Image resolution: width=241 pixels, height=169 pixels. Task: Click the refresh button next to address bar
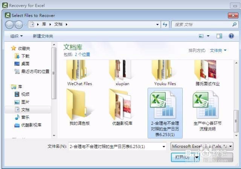(165, 24)
